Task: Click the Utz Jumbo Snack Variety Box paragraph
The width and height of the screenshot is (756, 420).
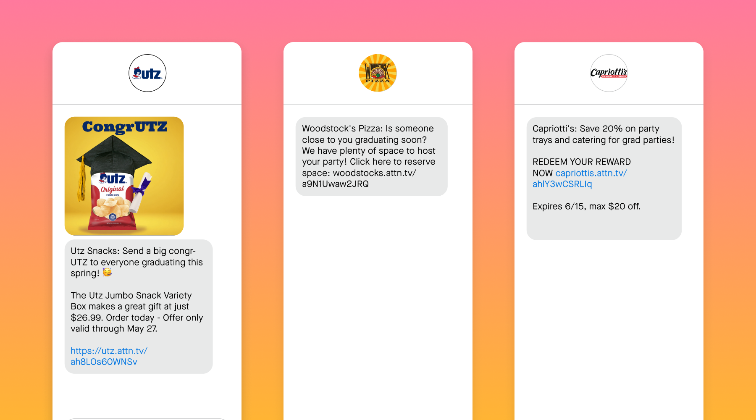Action: pyautogui.click(x=137, y=312)
